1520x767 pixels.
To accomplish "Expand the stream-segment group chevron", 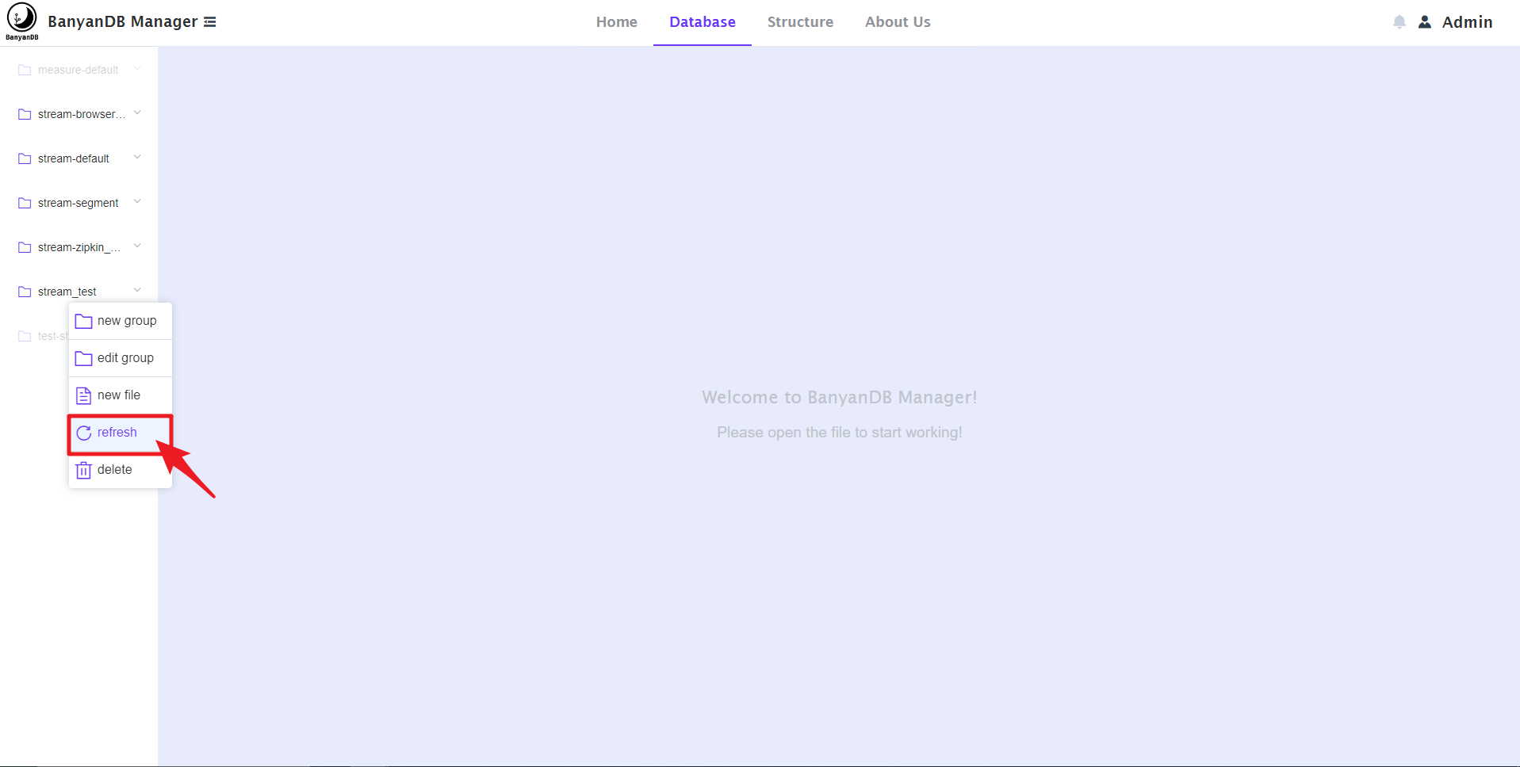I will [137, 202].
